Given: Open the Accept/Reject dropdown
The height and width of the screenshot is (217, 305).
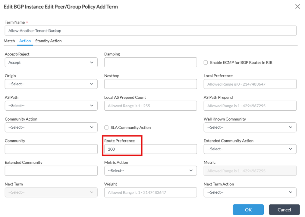Looking at the screenshot, I should pos(51,63).
